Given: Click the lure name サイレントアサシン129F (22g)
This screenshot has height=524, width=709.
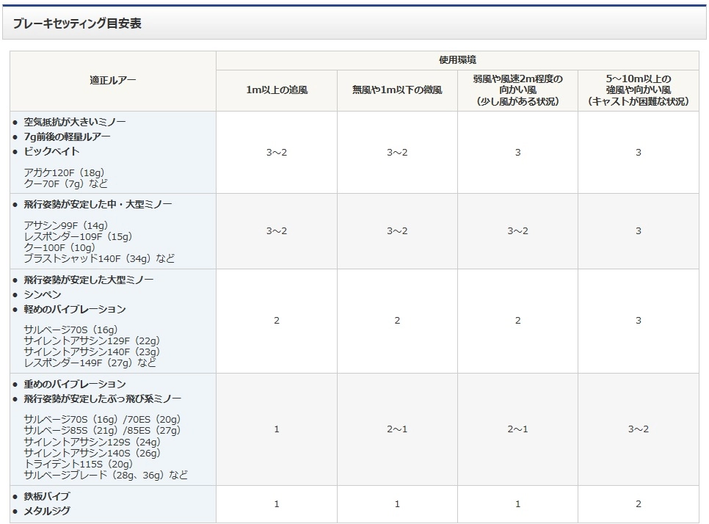Looking at the screenshot, I should click(x=92, y=341).
